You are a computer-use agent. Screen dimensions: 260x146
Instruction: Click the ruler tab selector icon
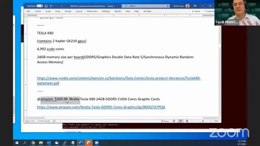[25, 16]
